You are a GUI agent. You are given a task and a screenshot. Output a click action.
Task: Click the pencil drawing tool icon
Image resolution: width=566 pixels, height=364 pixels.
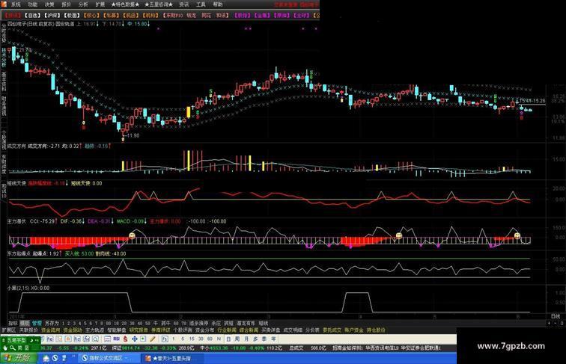152,339
